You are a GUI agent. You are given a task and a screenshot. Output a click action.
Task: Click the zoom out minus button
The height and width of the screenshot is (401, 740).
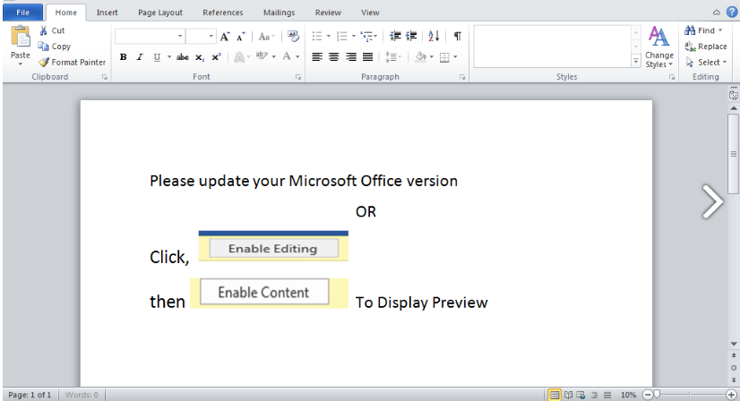click(648, 395)
